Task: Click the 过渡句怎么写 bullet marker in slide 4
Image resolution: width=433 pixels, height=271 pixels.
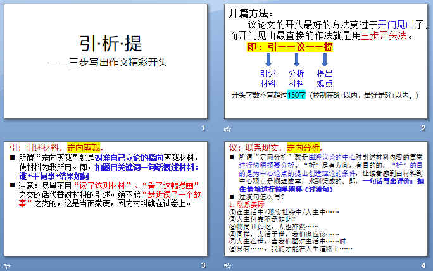Action: click(232, 197)
